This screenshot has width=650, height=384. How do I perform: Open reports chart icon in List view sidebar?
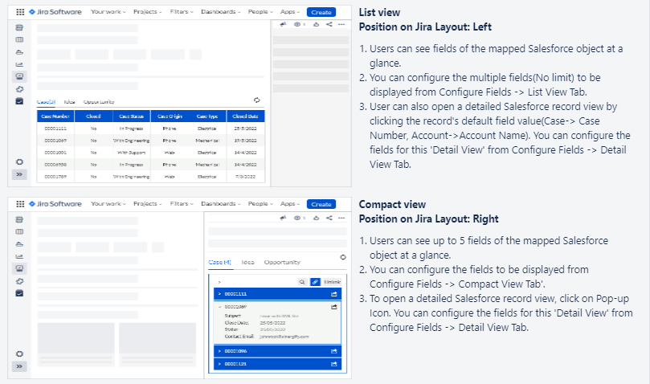pos(19,64)
